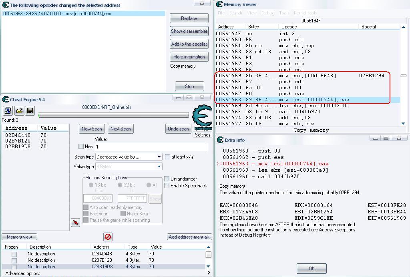Viewport: 410px width, 277px height.
Task: Click the Memory view button
Action: [x=19, y=237]
